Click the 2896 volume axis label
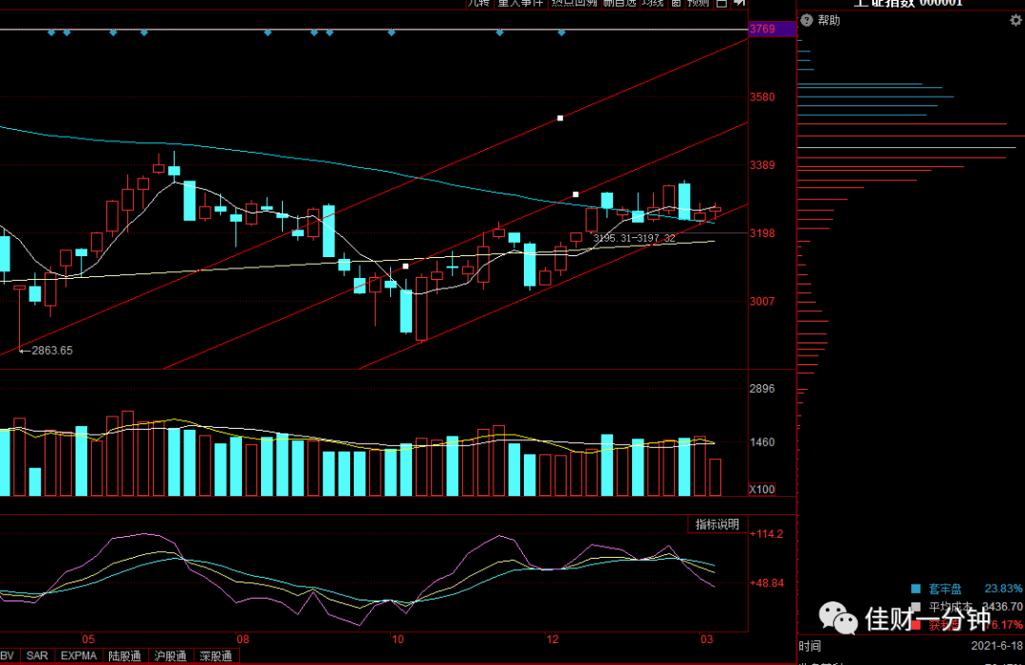This screenshot has height=665, width=1025. coord(762,389)
